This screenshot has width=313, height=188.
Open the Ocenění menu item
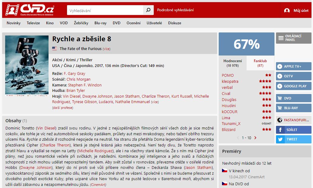(x=133, y=23)
